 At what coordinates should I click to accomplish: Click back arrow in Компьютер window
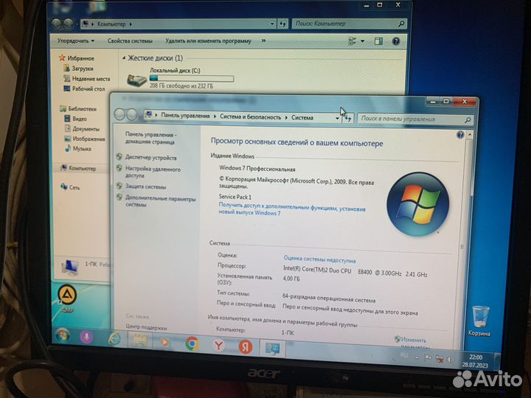click(56, 24)
